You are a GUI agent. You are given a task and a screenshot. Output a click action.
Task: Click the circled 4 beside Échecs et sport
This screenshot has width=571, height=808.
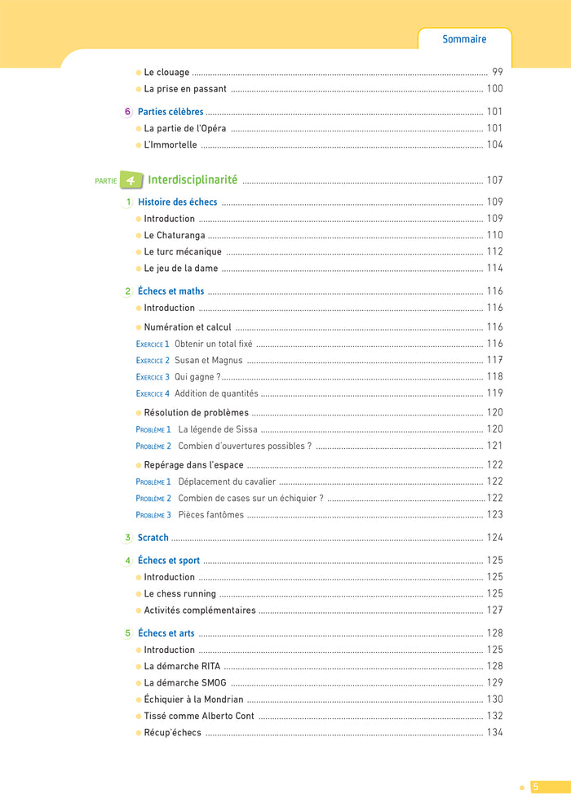(x=128, y=561)
